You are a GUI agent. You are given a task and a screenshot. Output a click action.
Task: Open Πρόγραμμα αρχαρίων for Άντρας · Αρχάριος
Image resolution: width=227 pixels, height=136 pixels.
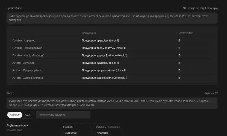coord(100,63)
